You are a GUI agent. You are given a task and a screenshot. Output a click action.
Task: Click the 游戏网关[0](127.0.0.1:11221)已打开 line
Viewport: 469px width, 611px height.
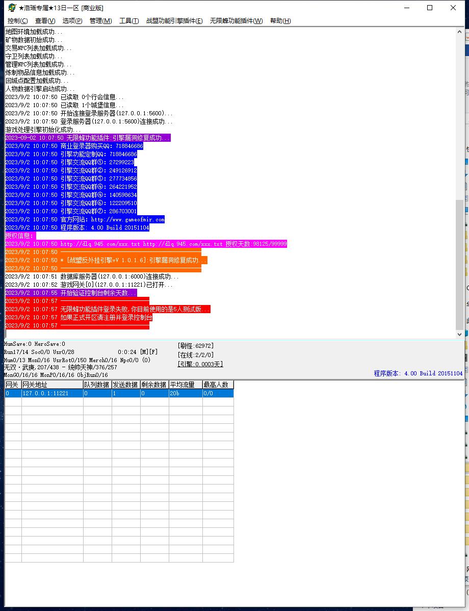tap(89, 285)
